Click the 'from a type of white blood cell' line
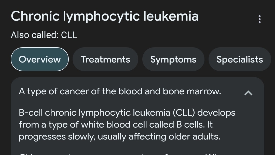The image size is (275, 155). pyautogui.click(x=116, y=125)
